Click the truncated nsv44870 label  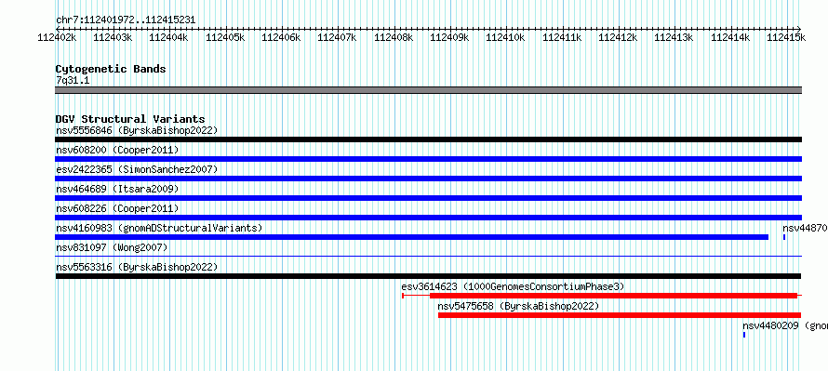coord(805,228)
